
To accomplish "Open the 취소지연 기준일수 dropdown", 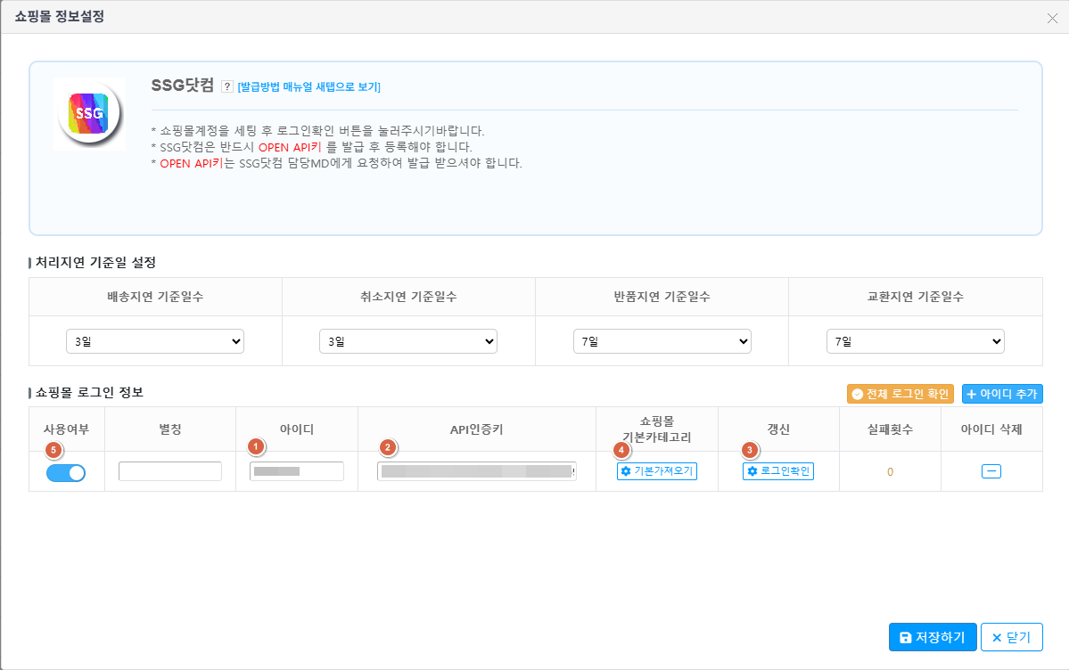I will pyautogui.click(x=408, y=341).
